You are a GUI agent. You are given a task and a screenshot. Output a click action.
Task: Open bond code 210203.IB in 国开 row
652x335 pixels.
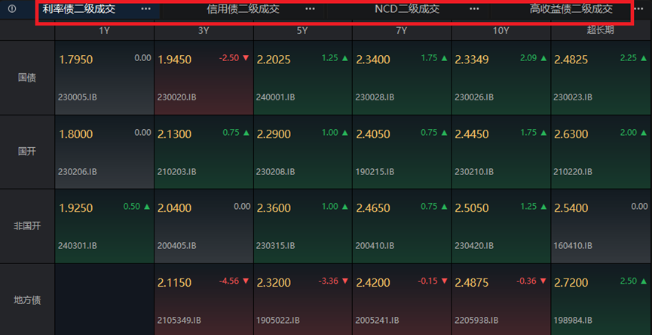coord(177,171)
